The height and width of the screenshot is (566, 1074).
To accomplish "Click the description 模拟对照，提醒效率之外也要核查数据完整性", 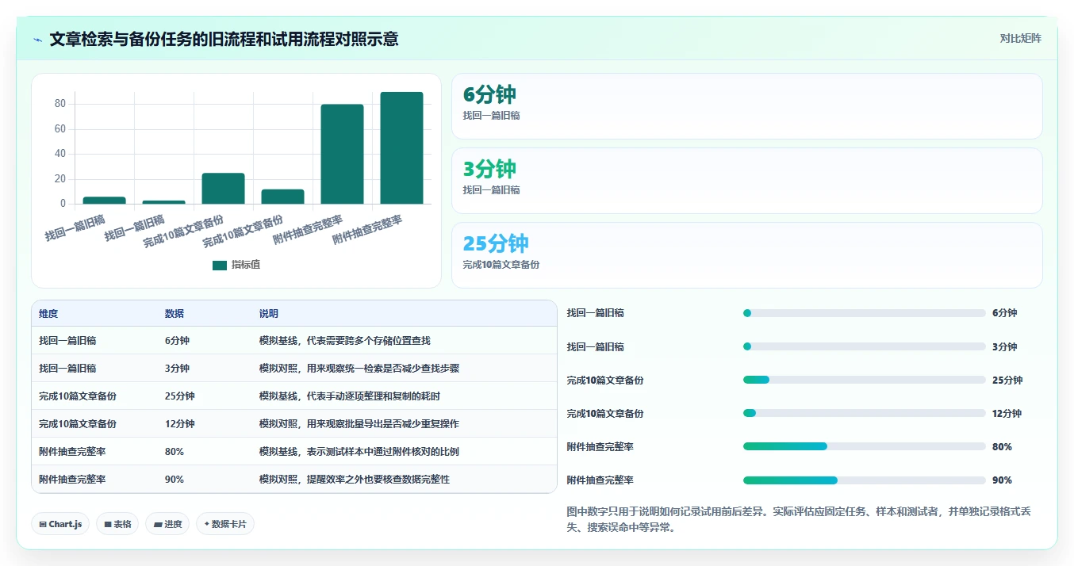I will pos(355,480).
